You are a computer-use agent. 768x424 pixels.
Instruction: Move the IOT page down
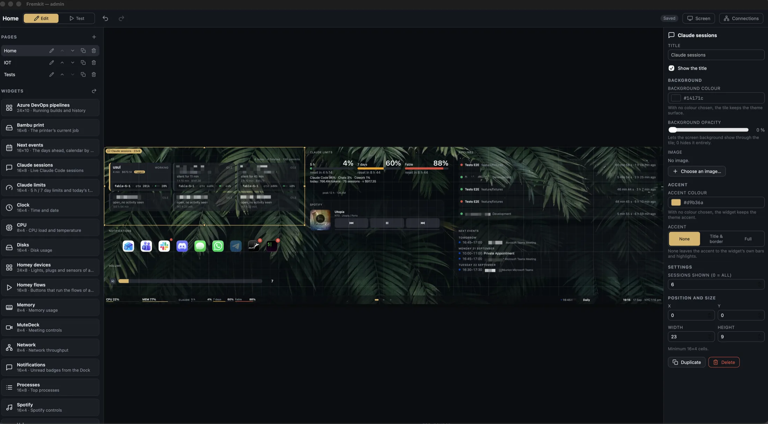click(73, 63)
